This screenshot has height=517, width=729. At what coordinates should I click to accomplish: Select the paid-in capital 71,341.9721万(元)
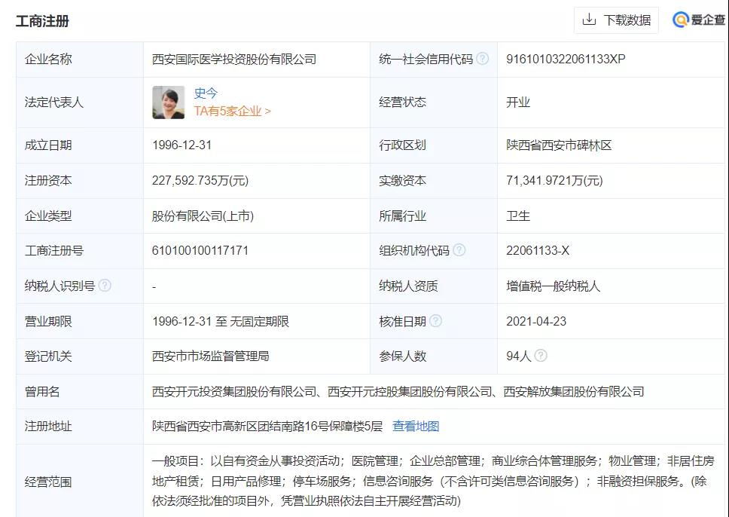pos(554,181)
